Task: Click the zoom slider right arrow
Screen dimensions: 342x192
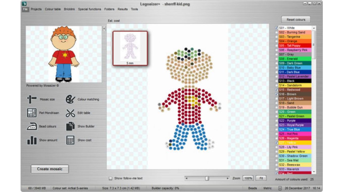Action: pos(228,178)
